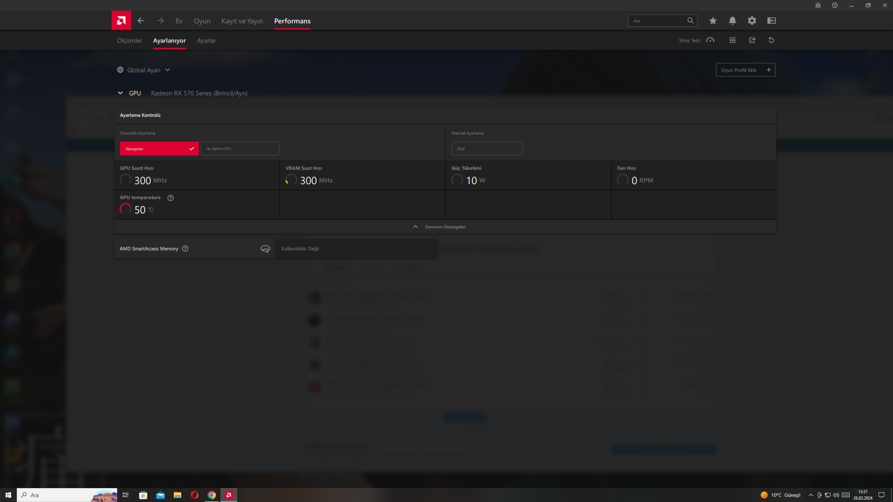893x502 pixels.
Task: Click the Ara search field
Action: tap(658, 20)
